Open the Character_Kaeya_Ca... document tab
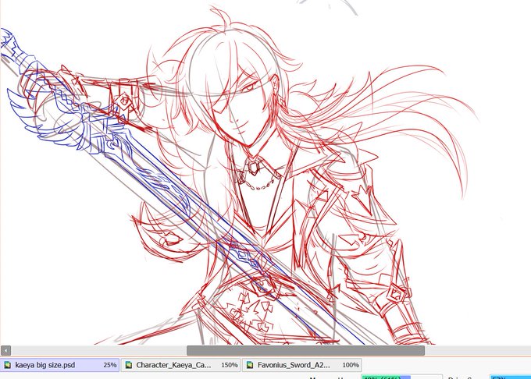This screenshot has height=379, width=531. pyautogui.click(x=180, y=365)
